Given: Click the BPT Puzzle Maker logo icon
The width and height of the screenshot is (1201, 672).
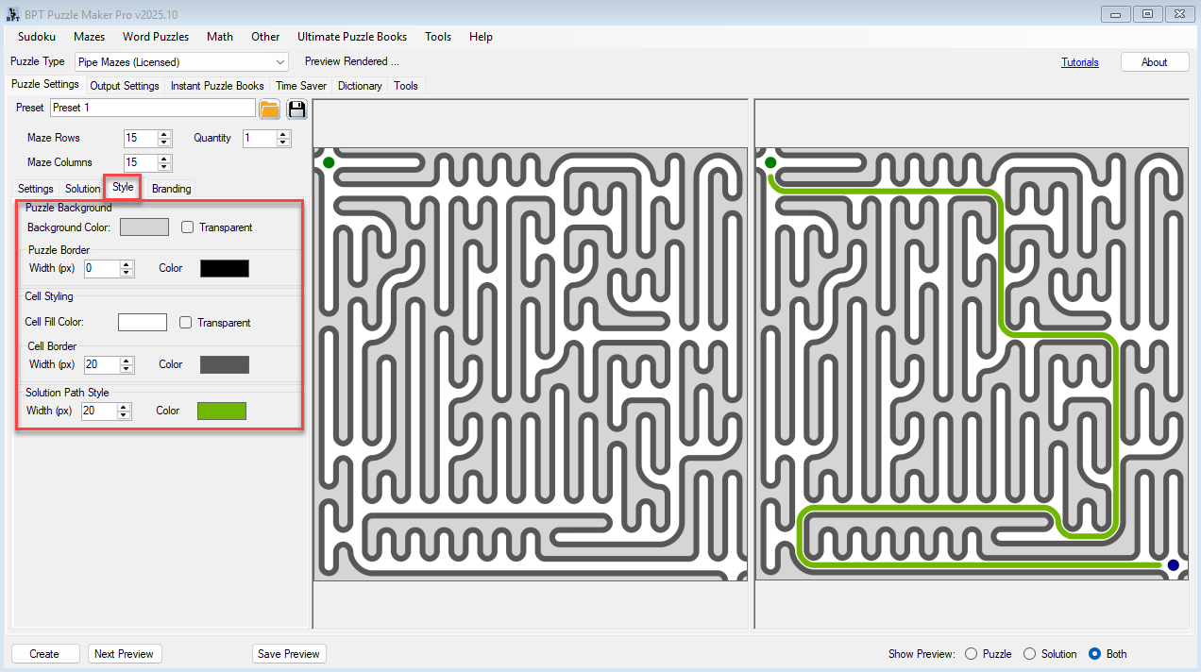Looking at the screenshot, I should 12,13.
